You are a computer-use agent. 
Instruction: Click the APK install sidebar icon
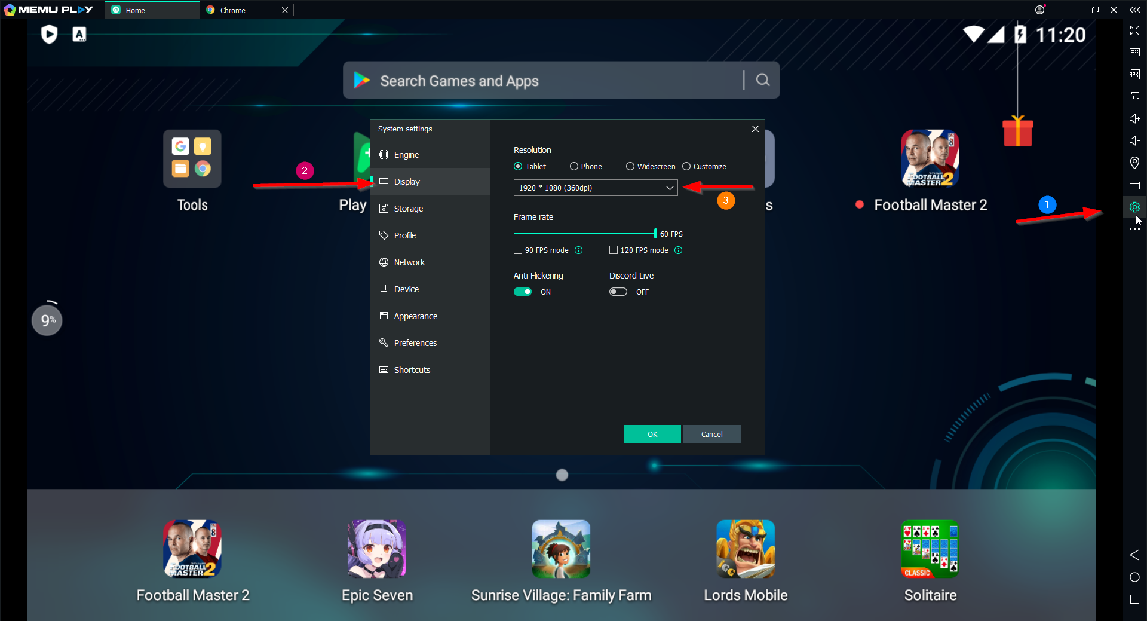point(1134,74)
